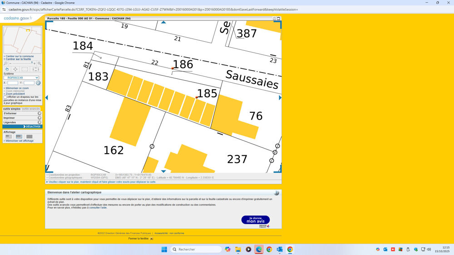Click the X coordinate input field

tap(13, 83)
